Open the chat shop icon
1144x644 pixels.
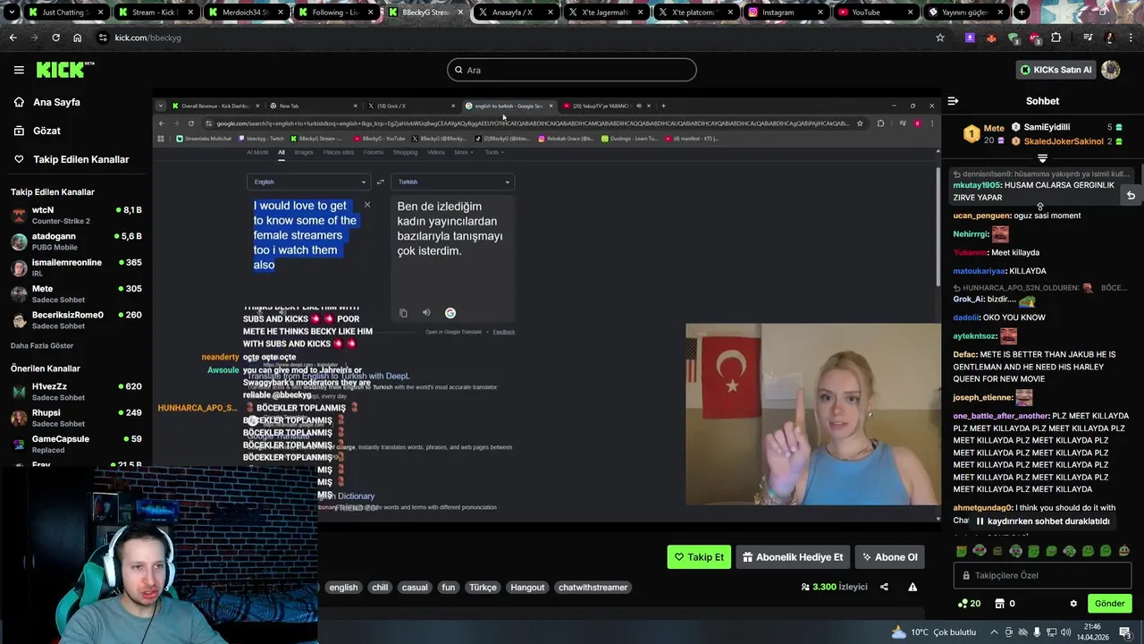coord(1000,604)
